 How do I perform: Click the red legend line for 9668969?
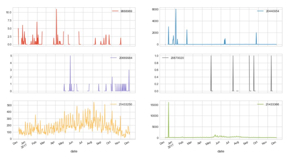(x=115, y=11)
